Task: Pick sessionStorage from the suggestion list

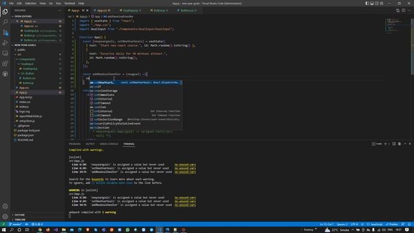Action: (135, 91)
